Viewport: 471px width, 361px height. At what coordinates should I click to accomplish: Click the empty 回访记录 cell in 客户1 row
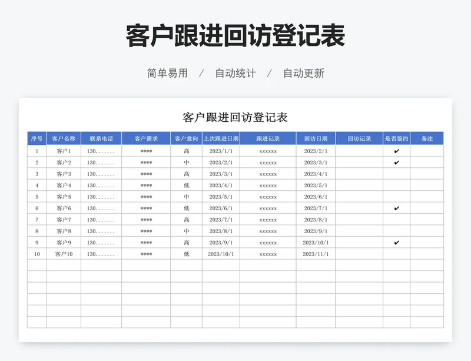point(359,151)
